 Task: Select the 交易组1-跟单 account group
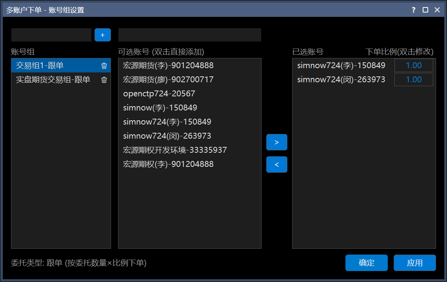(61, 65)
